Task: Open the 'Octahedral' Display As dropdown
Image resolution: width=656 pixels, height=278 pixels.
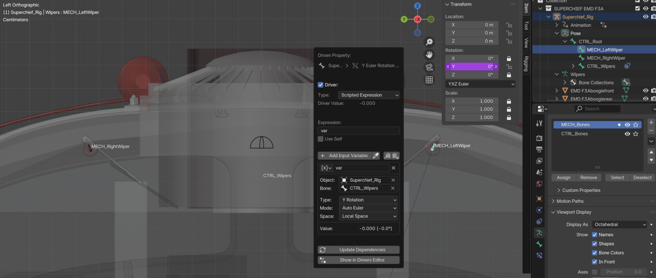Action: pos(620,225)
